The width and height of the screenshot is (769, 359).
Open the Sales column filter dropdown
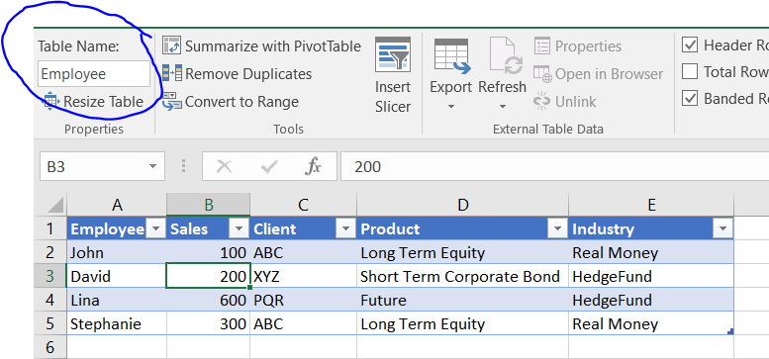tap(239, 228)
